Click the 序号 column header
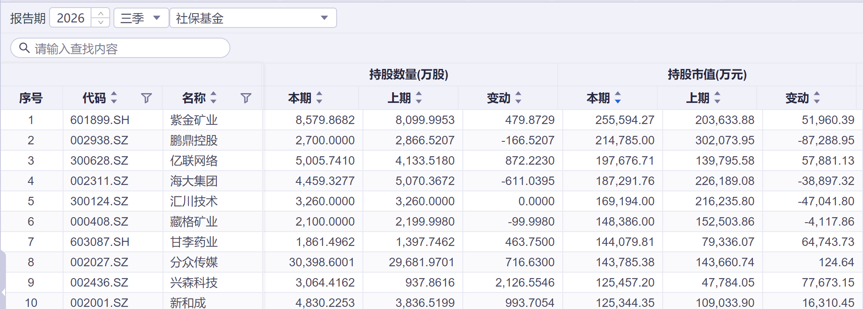This screenshot has width=863, height=309. [x=31, y=98]
